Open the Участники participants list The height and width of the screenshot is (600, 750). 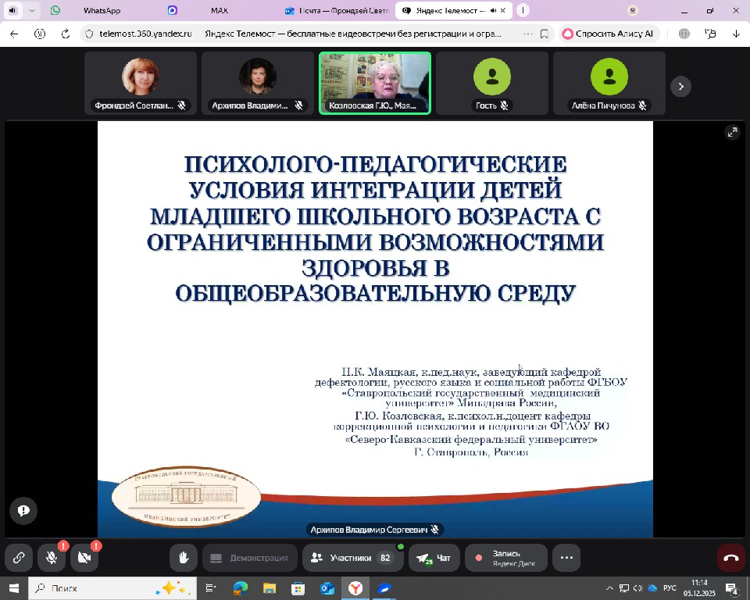coord(351,558)
